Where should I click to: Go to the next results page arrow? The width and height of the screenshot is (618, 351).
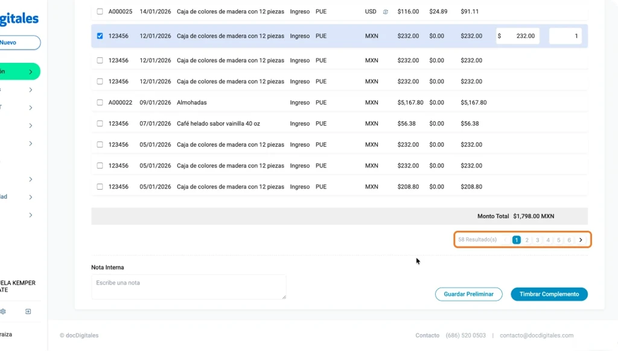click(581, 240)
